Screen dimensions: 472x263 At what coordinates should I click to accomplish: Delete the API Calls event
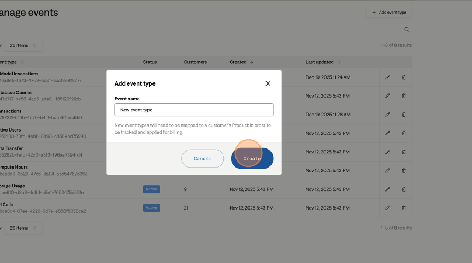click(404, 208)
